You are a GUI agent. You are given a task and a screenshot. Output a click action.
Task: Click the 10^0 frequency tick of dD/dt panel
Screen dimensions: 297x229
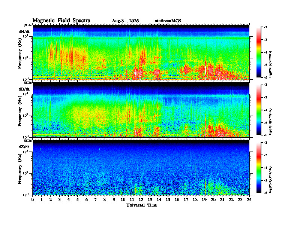(25, 116)
